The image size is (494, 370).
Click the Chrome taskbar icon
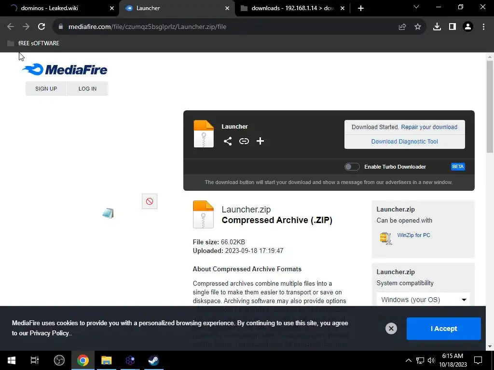tap(83, 360)
